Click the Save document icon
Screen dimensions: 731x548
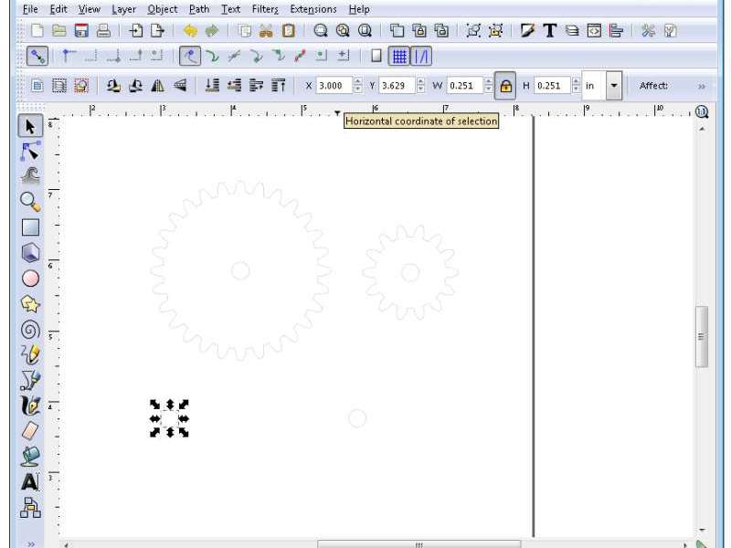coord(81,31)
